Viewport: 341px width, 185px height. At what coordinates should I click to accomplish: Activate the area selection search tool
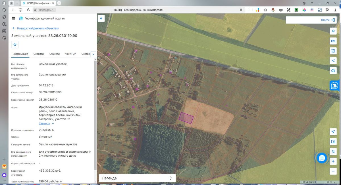(x=333, y=51)
